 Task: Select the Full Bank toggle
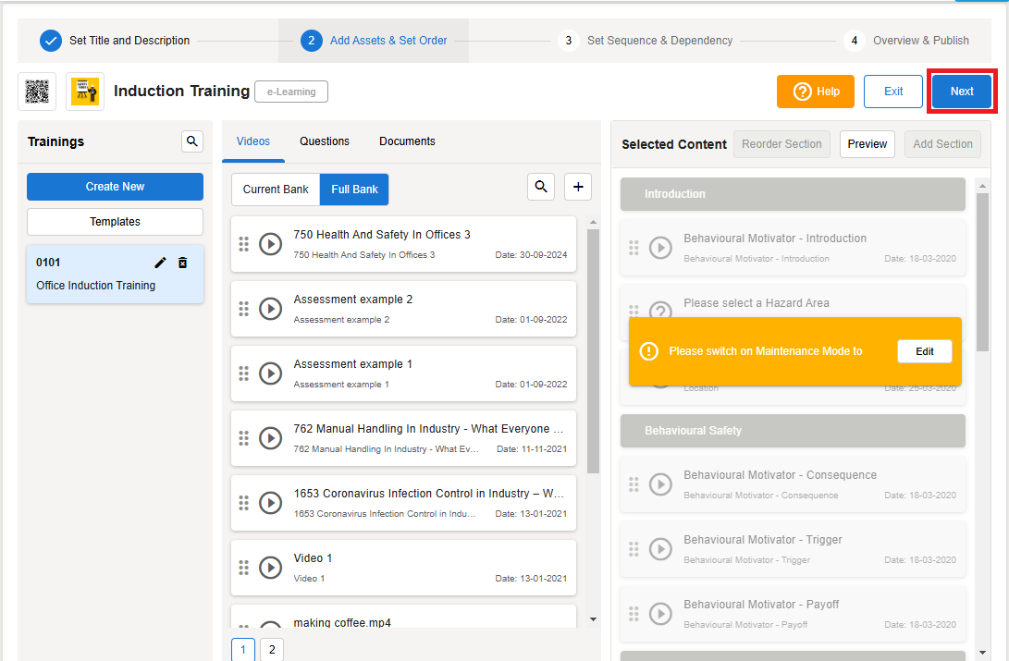[354, 190]
